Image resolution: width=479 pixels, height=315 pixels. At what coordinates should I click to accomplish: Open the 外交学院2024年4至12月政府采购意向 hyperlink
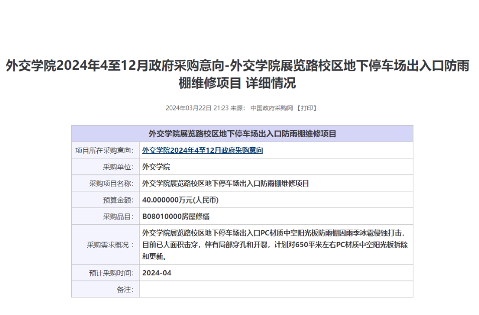(202, 150)
